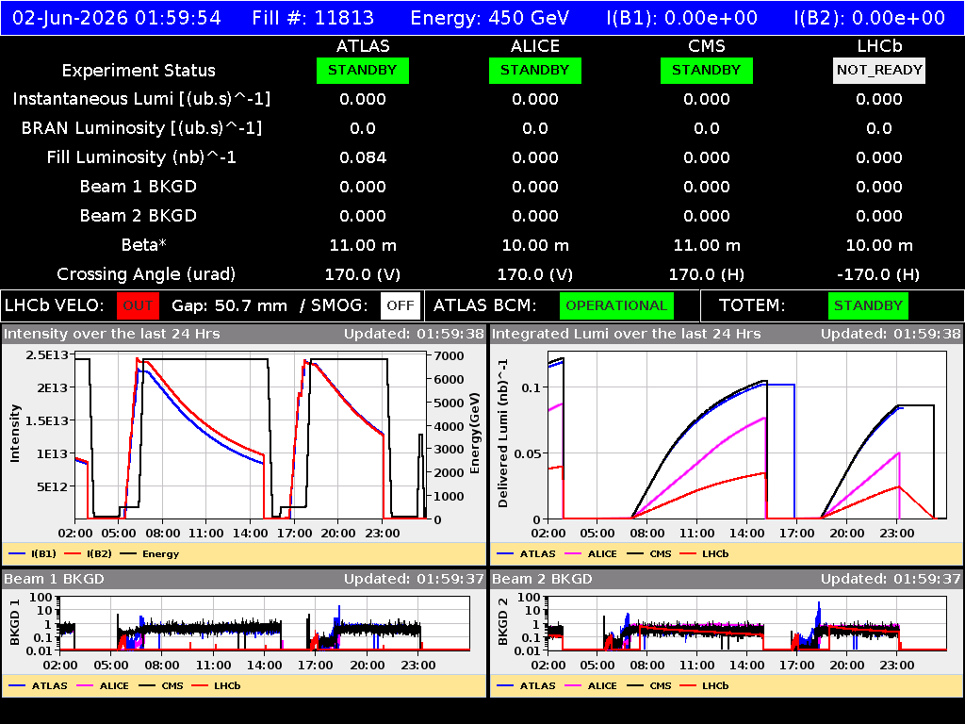Screen dimensions: 965x724
Task: Click the TOTEM STANDBY badge
Action: (x=868, y=306)
